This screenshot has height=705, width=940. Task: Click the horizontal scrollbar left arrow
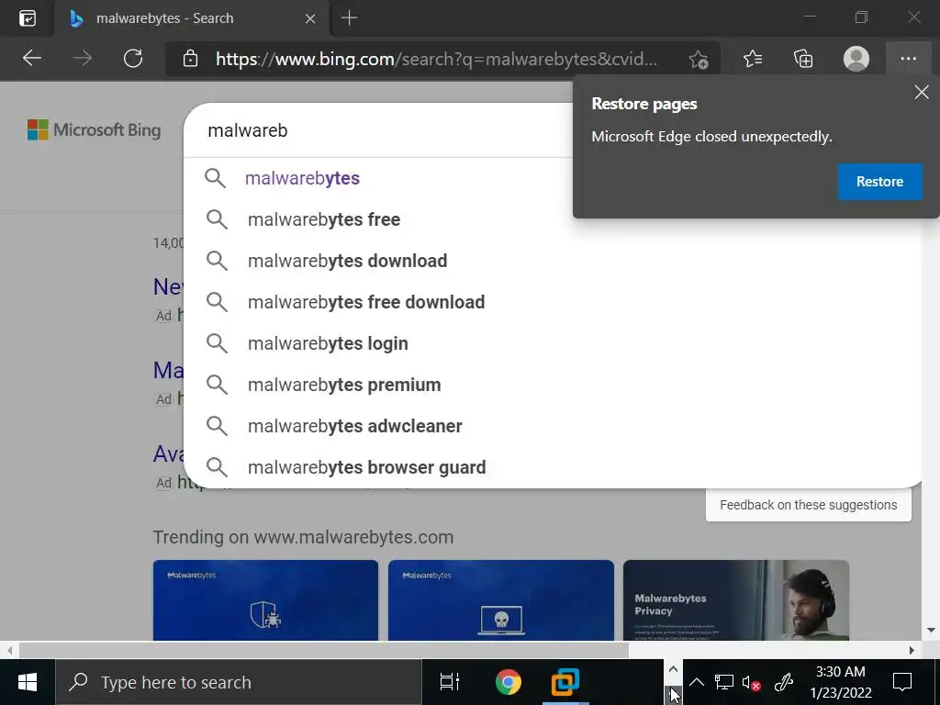(x=9, y=650)
